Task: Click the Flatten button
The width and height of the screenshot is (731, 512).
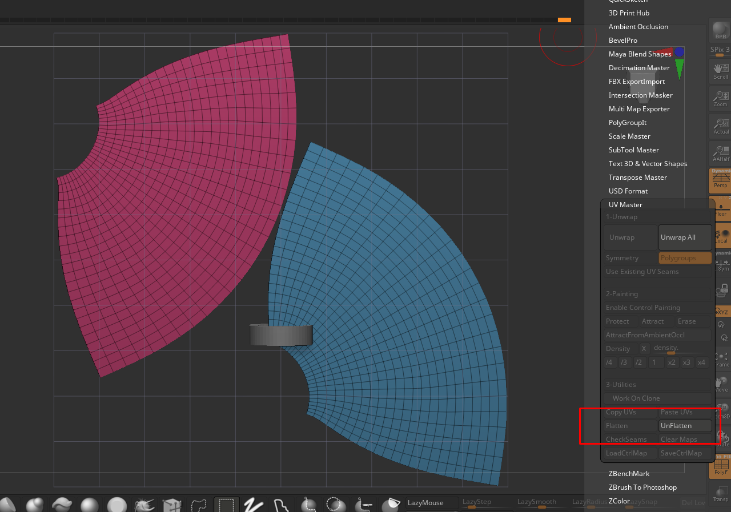Action: click(630, 426)
